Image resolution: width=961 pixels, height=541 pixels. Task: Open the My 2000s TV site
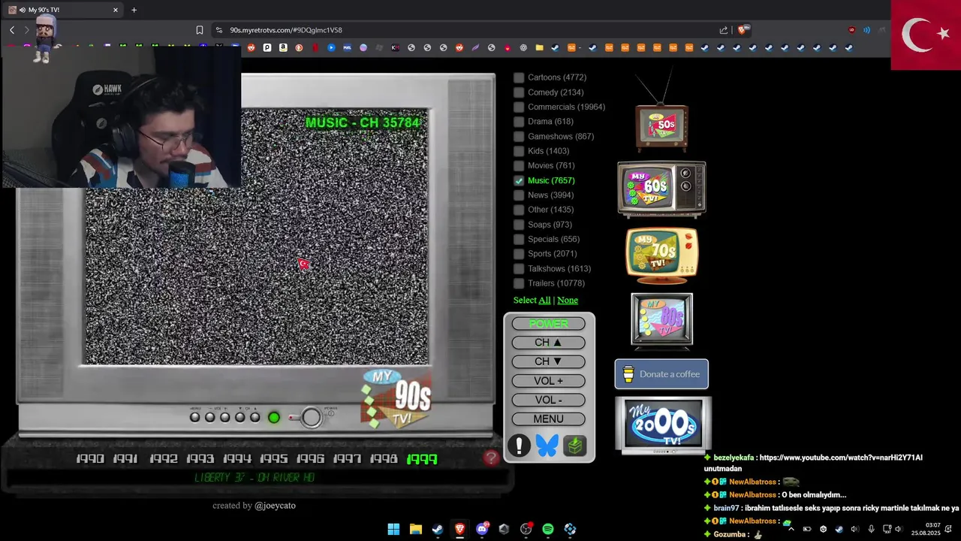663,425
